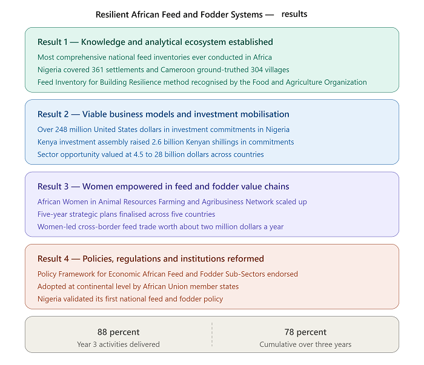
Task: Select the Result 1 knowledge ecosystem heading
Action: [155, 42]
